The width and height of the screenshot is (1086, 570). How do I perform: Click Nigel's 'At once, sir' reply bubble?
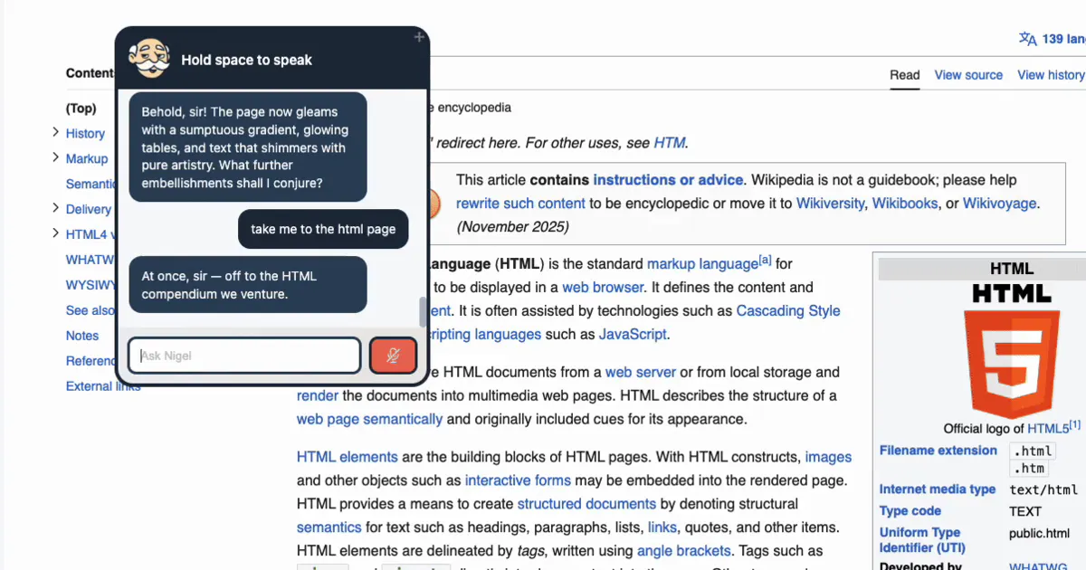(247, 285)
